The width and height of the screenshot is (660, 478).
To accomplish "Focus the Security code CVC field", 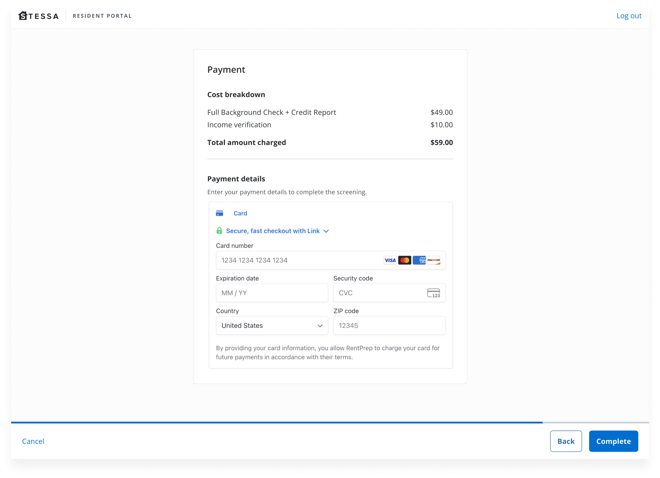I will (x=390, y=293).
